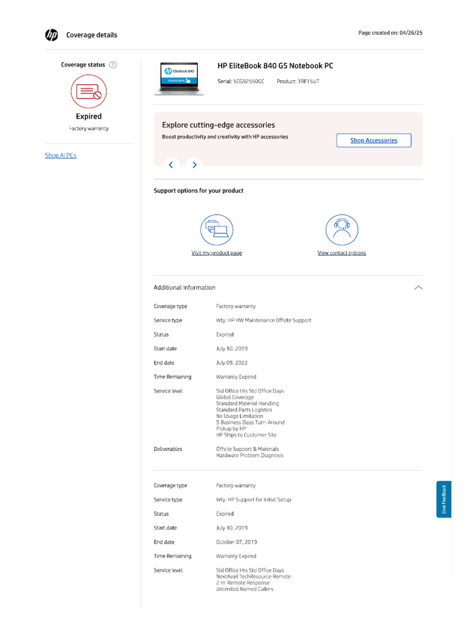Click 'Global Coverage' service level line
The height and width of the screenshot is (622, 466).
point(235,397)
